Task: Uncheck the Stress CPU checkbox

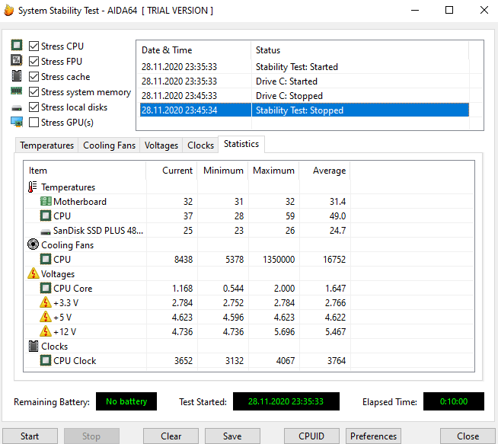Action: click(x=34, y=46)
